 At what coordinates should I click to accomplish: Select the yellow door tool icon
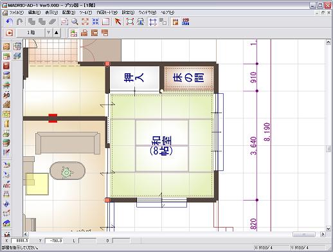[x=6, y=123]
